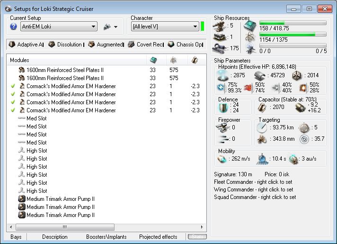
Task: Click the green skill indicator next to Character
Action: [x=202, y=26]
